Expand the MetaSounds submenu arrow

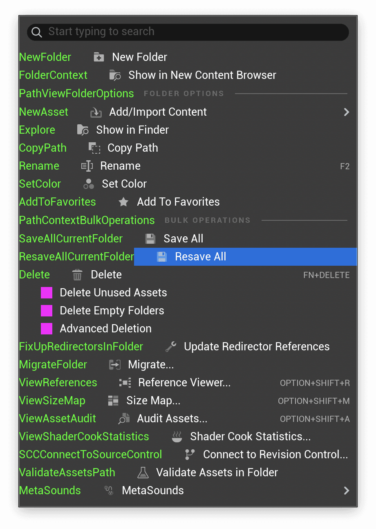point(347,491)
